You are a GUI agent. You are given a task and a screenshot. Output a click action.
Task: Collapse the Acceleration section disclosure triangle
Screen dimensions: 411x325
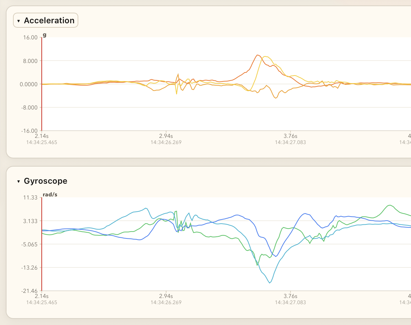(18, 21)
